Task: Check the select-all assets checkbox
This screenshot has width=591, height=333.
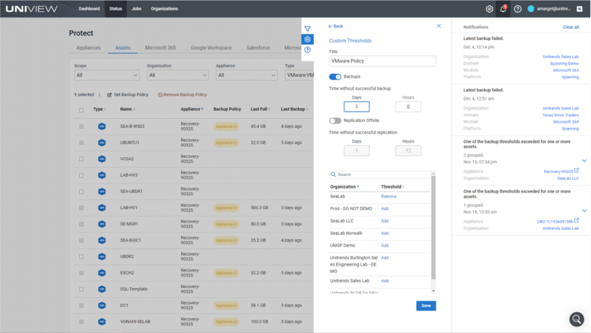Action: click(82, 110)
